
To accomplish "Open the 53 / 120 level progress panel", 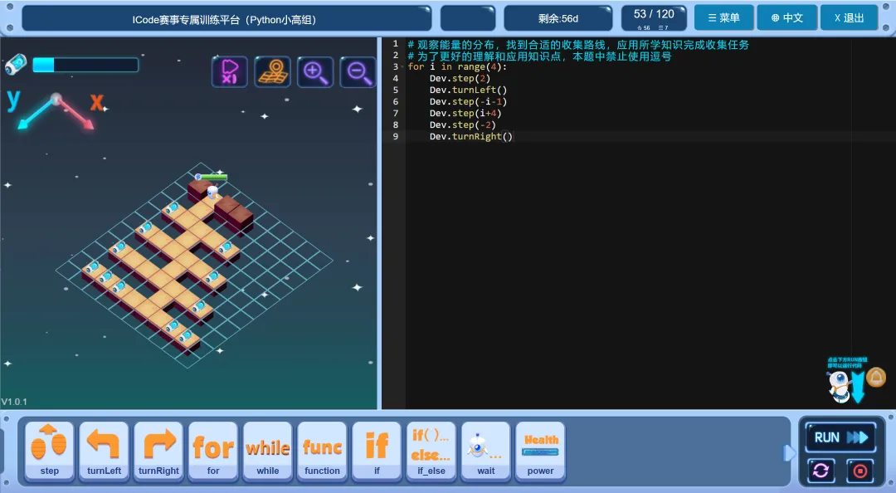I will [x=654, y=18].
